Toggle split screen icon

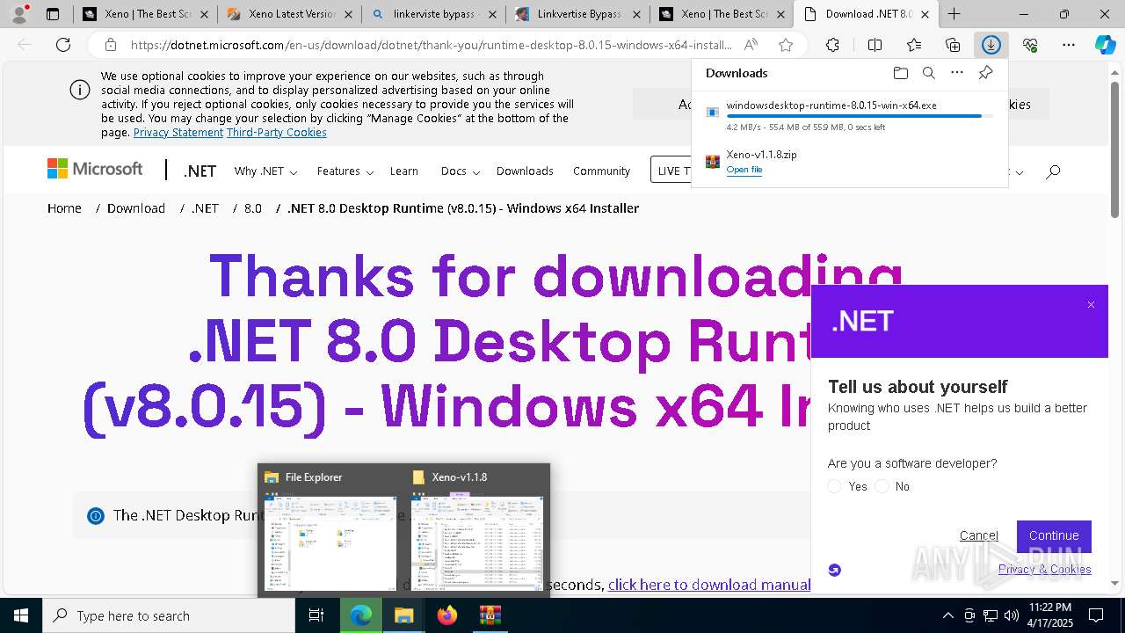[x=875, y=45]
